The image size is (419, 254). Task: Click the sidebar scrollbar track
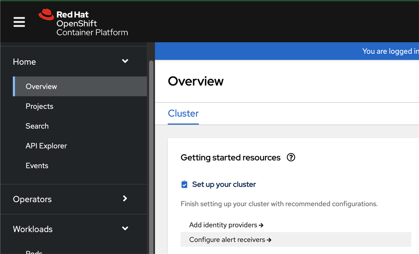[x=151, y=140]
